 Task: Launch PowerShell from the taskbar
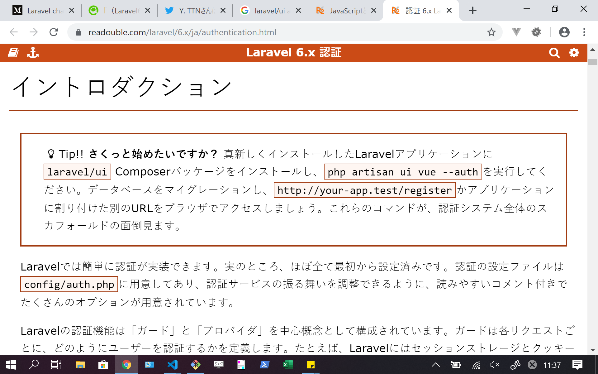click(264, 365)
